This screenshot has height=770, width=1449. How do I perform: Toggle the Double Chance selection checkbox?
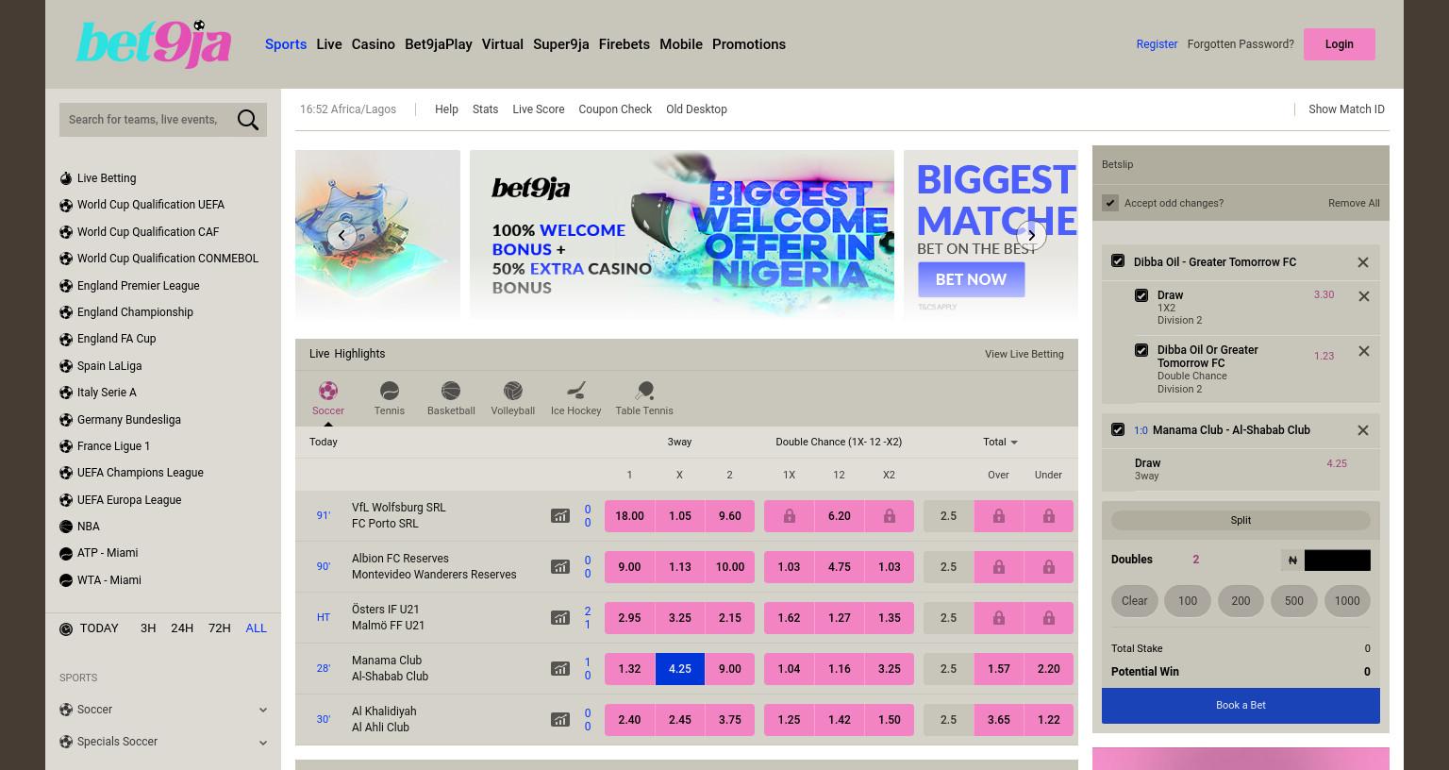[1141, 350]
